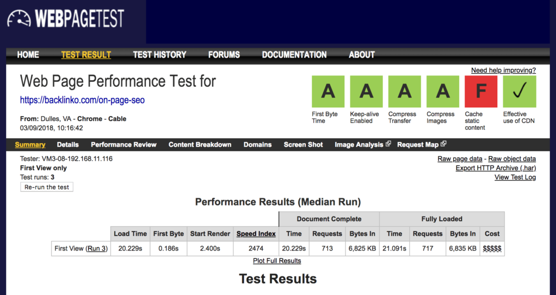Switch to the Content Breakdown tab
556x295 pixels.
pyautogui.click(x=200, y=145)
